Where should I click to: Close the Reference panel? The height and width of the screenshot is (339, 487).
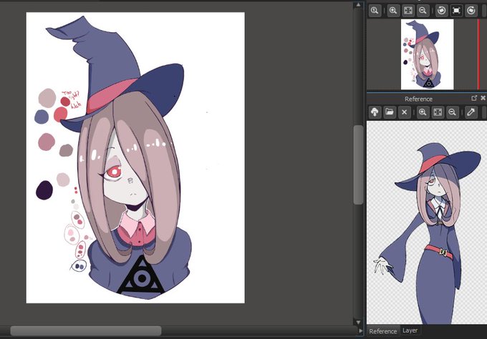tap(483, 98)
